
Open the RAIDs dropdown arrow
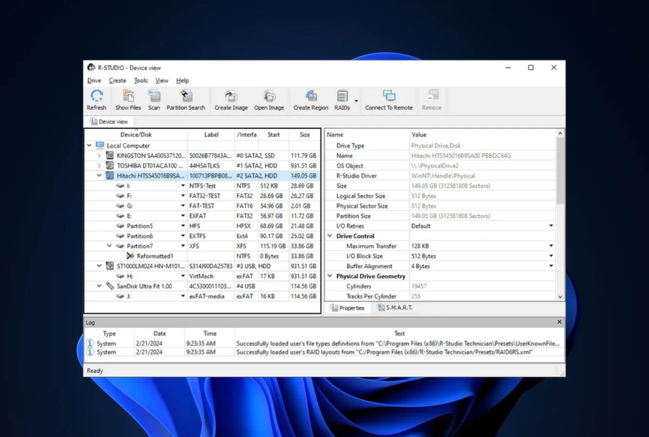[x=356, y=101]
